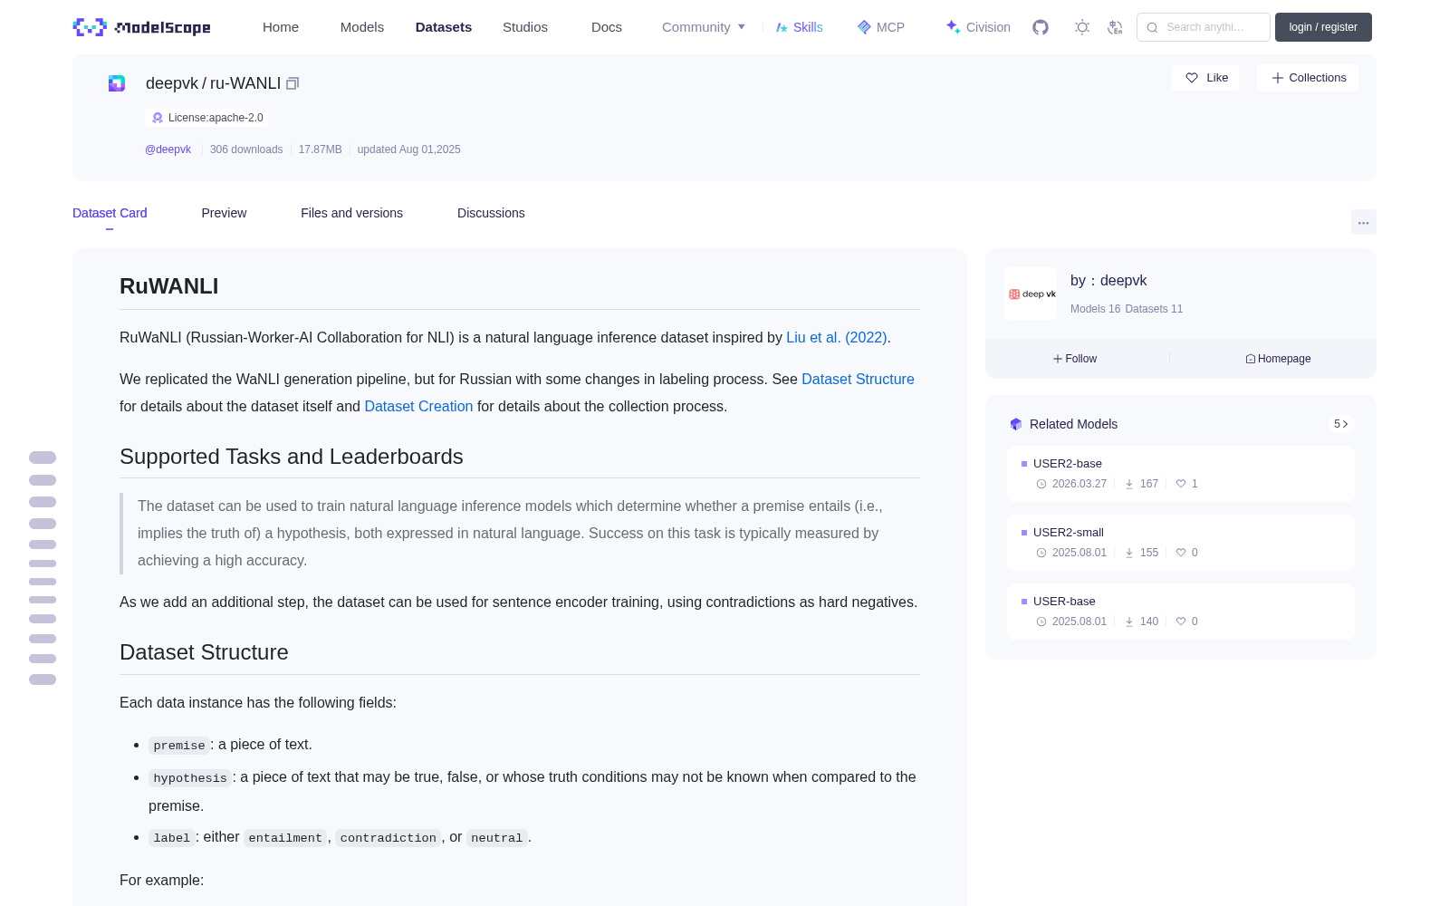Viewport: 1449px width, 906px height.
Task: Click the hypothesis code tag
Action: pyautogui.click(x=190, y=778)
